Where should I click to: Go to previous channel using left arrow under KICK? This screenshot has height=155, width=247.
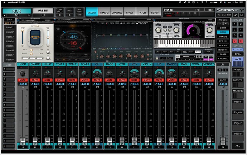[x=4, y=15]
